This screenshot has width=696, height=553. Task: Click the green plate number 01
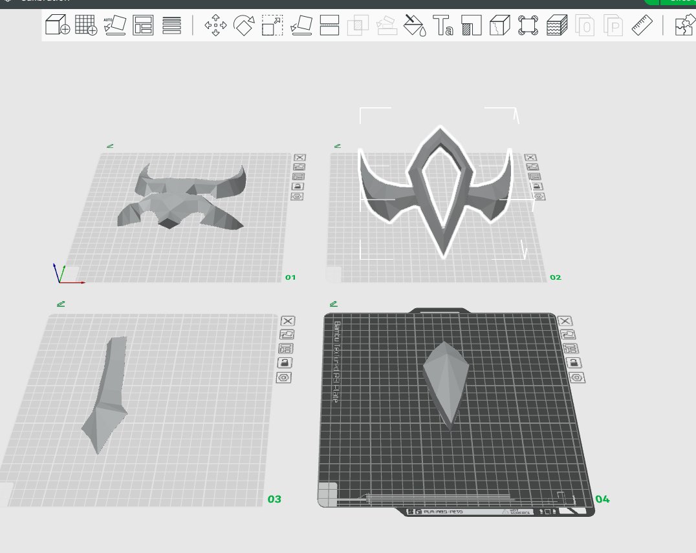290,278
